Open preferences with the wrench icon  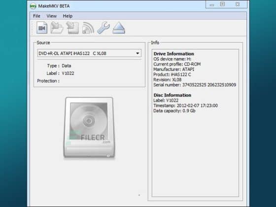coord(103,28)
